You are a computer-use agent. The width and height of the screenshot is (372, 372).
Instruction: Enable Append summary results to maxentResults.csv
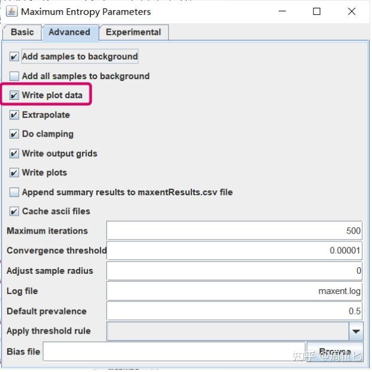14,192
